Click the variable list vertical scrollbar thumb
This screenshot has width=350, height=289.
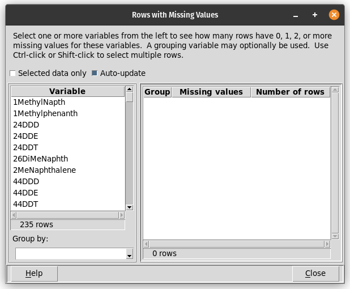pyautogui.click(x=130, y=97)
